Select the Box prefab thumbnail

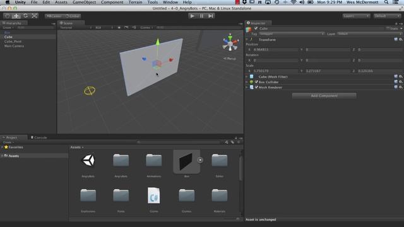point(187,161)
